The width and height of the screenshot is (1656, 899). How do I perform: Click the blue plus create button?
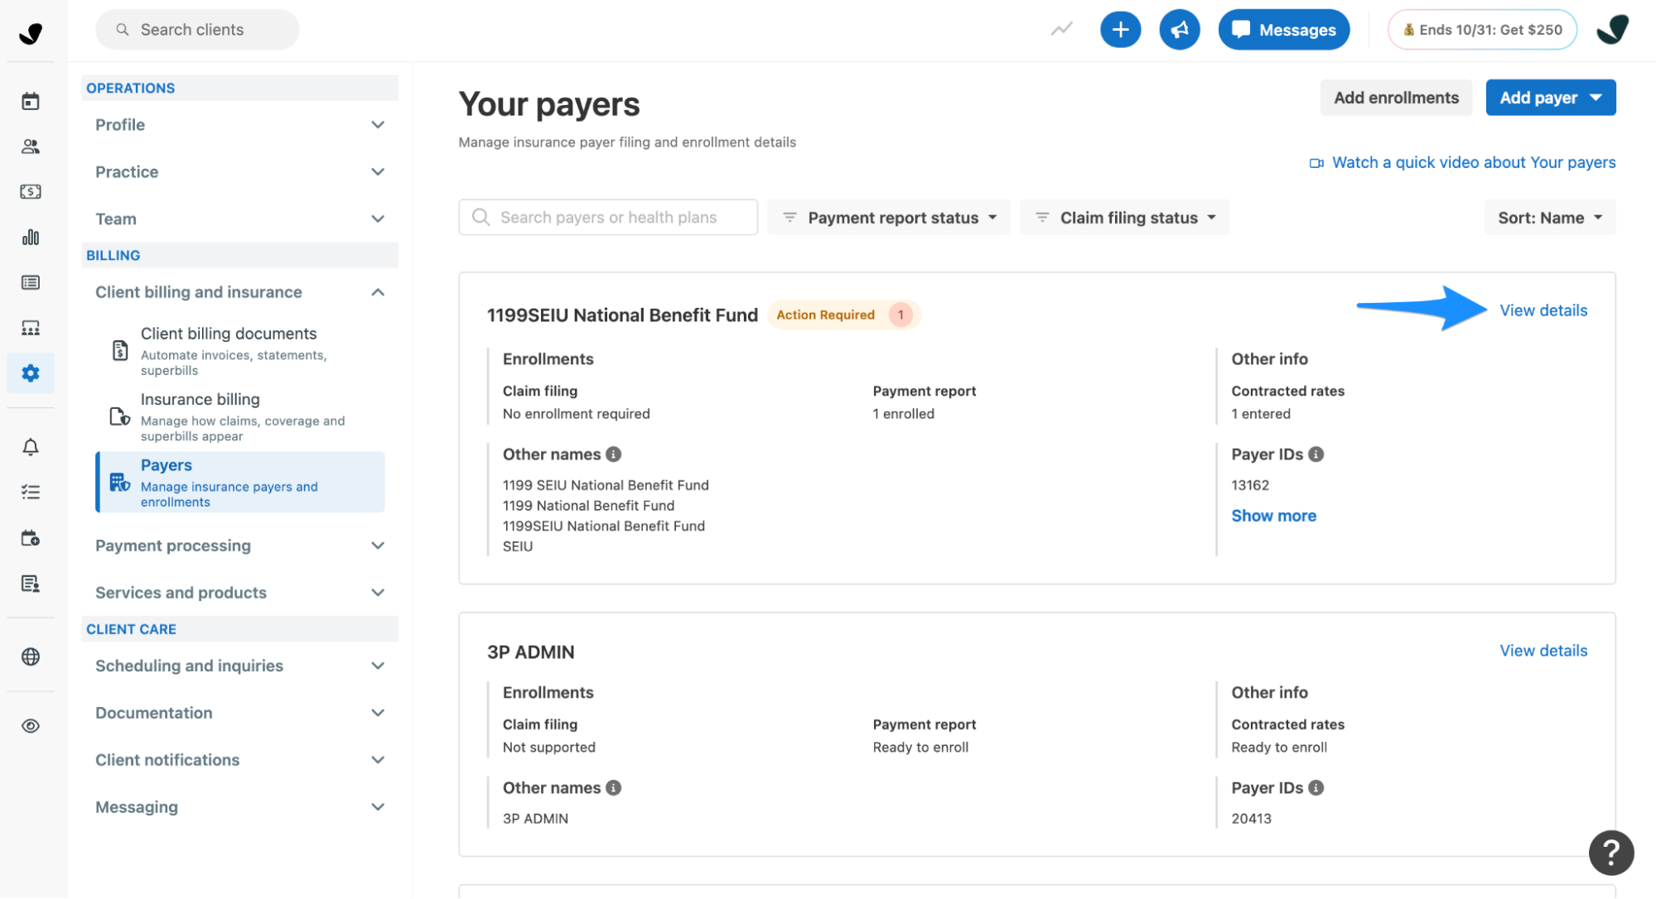(x=1120, y=30)
